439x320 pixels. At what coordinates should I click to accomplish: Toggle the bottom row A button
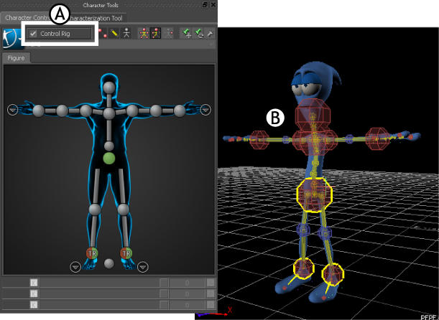tap(211, 305)
